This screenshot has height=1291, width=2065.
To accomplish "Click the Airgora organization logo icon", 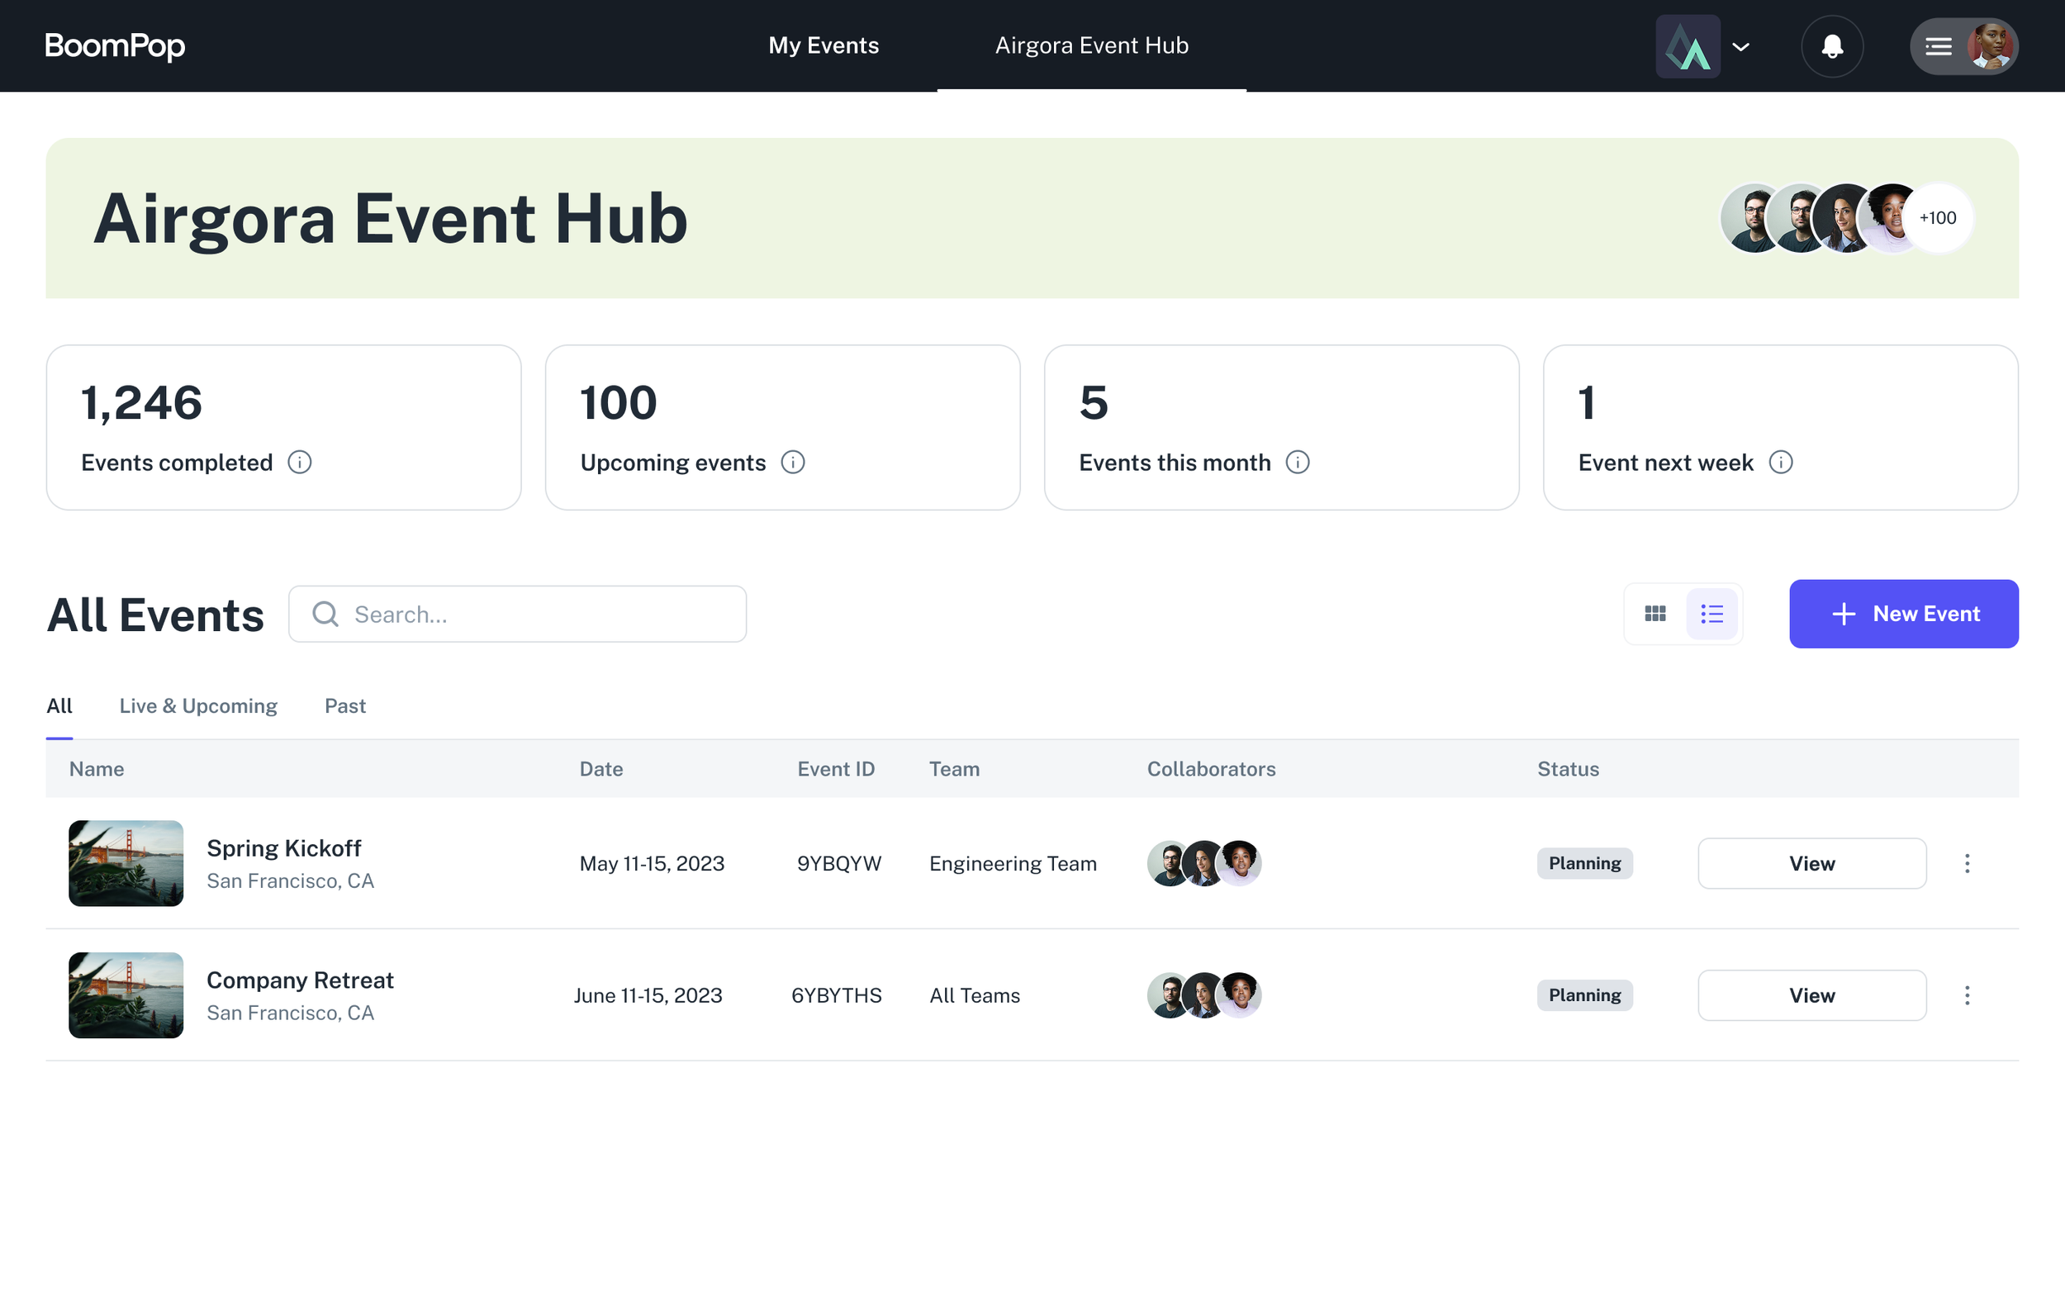I will click(1687, 46).
